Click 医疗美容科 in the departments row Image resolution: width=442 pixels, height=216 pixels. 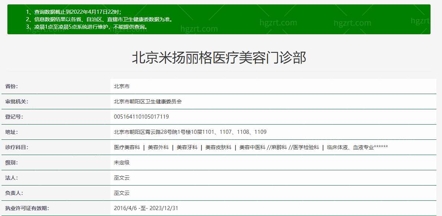click(127, 147)
